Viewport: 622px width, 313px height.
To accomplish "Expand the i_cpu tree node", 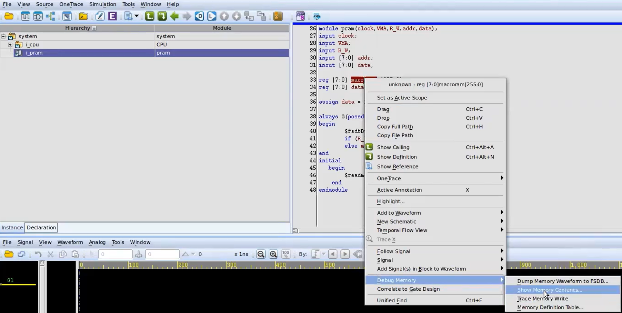I will click(10, 44).
